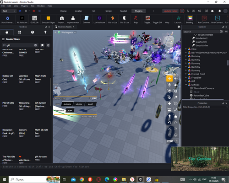Close the Realistic Assets document tab
The height and width of the screenshot is (183, 229).
[x=73, y=27]
